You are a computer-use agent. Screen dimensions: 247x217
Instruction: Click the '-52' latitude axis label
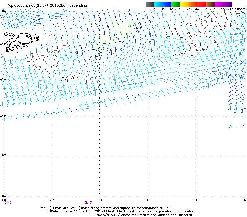pyautogui.click(x=3, y=44)
